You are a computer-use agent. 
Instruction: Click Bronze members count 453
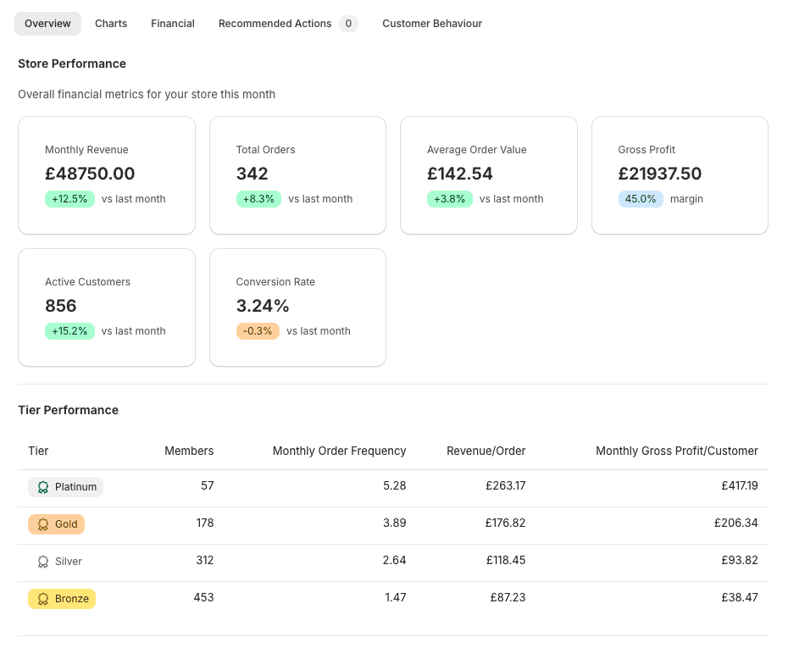[x=203, y=597]
